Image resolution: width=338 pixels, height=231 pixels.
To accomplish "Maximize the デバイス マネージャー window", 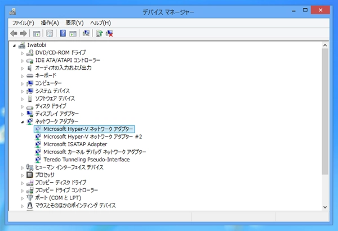I will click(305, 10).
